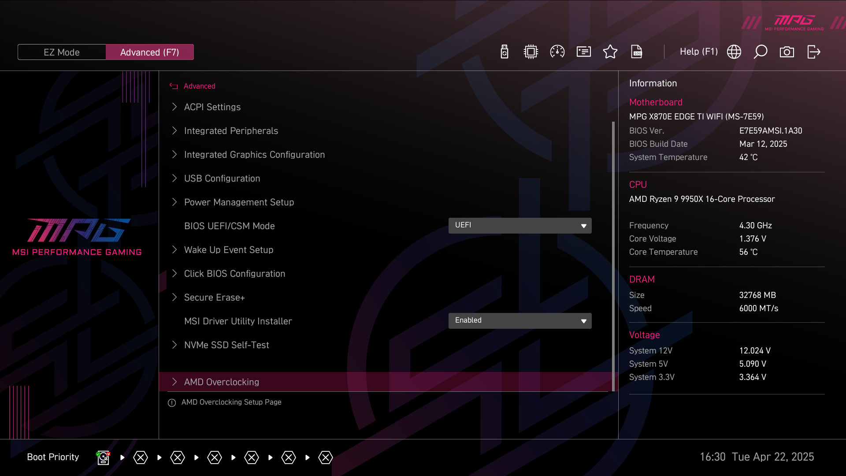Click the search magnifier icon
The width and height of the screenshot is (846, 476).
pyautogui.click(x=761, y=52)
